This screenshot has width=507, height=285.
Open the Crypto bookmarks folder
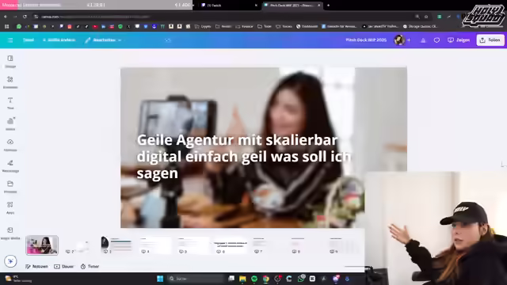click(203, 26)
